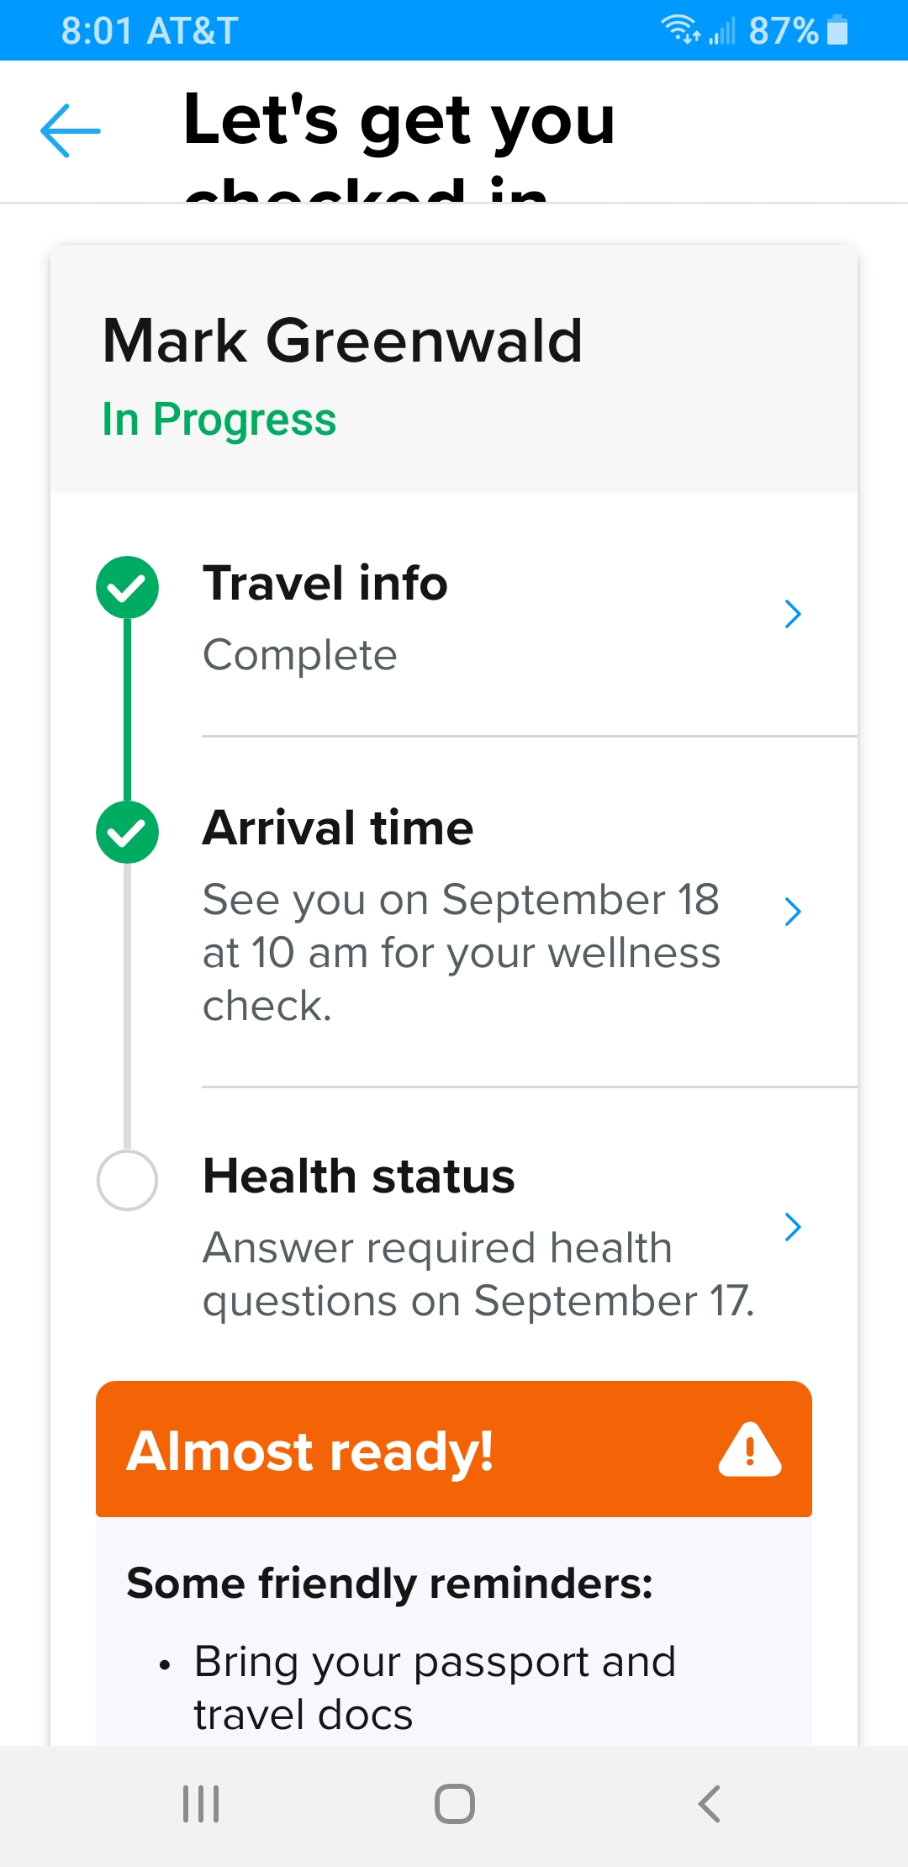Tap the blue back arrow icon

pos(71,130)
